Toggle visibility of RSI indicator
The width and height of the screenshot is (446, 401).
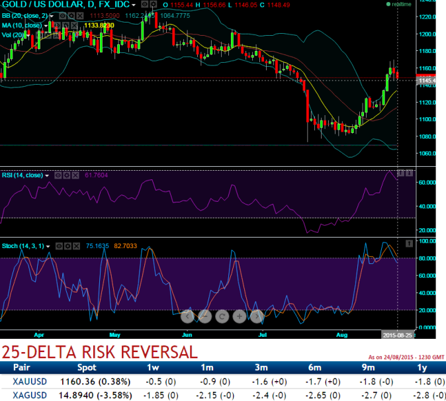click(x=58, y=175)
